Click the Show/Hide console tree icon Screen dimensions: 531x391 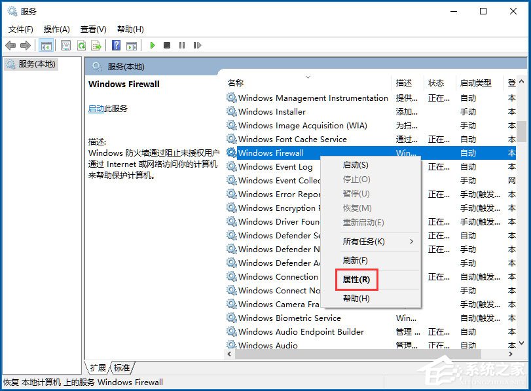coord(46,45)
